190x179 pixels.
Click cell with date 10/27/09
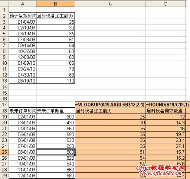point(22,52)
